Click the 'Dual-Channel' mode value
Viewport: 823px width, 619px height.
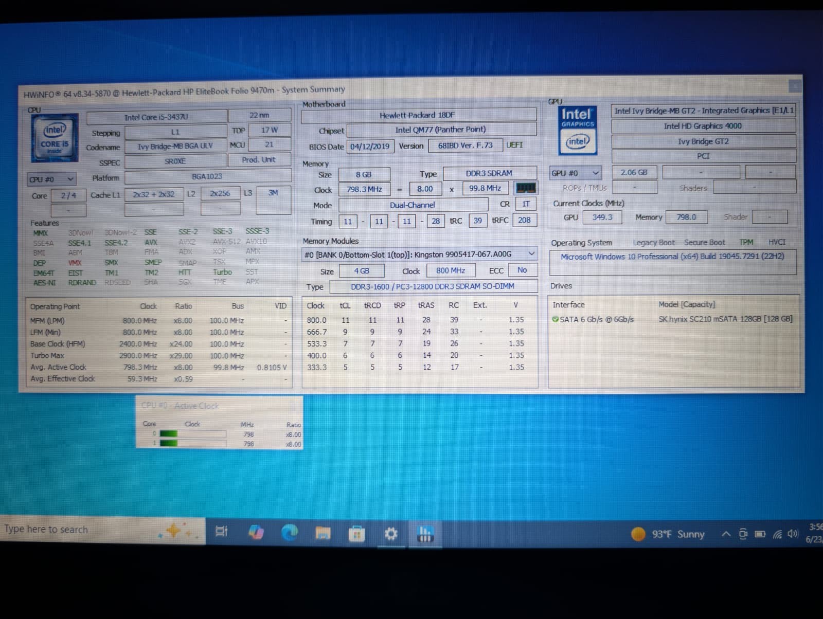[413, 205]
